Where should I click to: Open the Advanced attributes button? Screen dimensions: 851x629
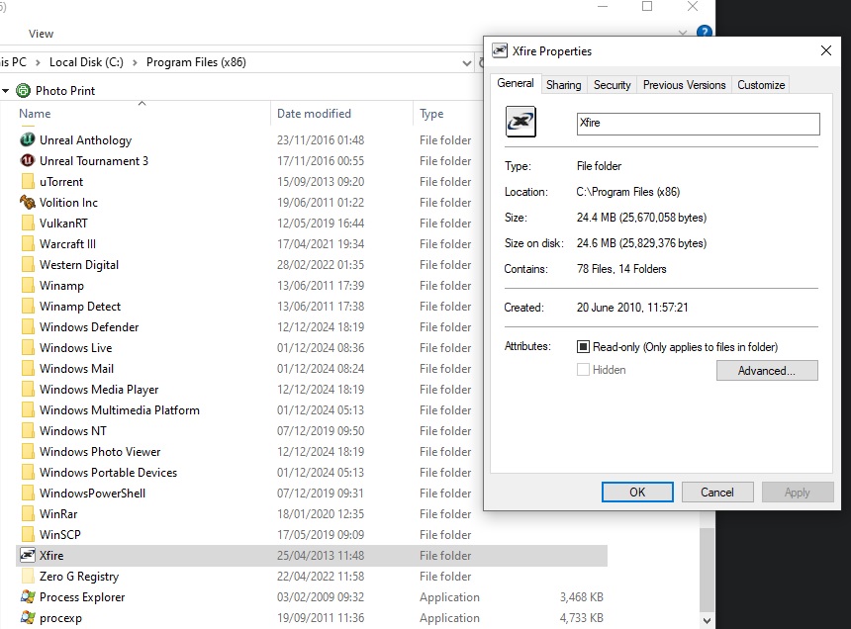[766, 370]
